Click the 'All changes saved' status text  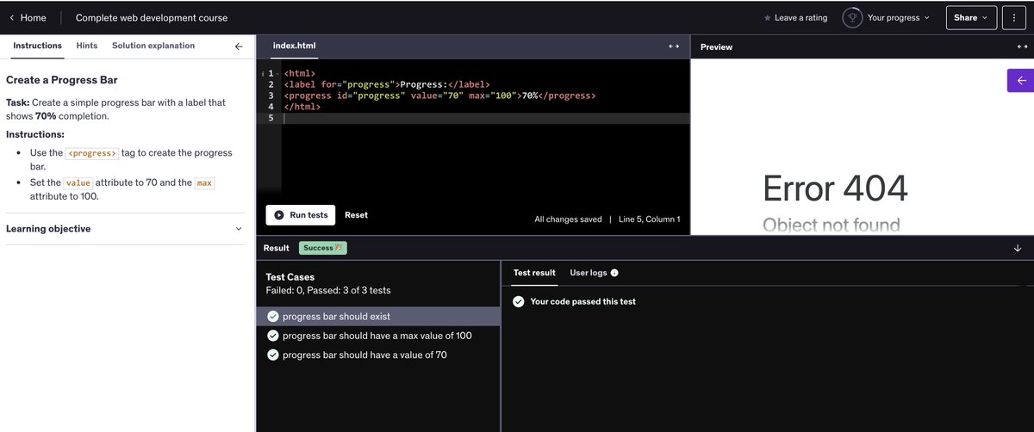[568, 219]
